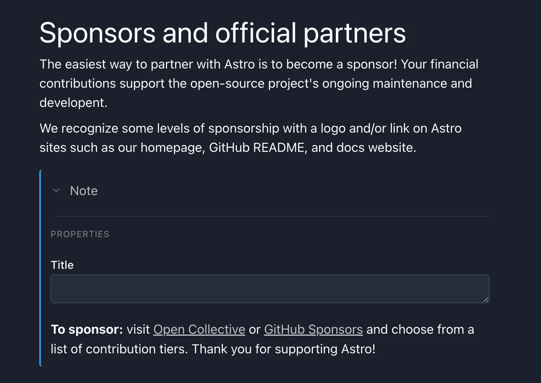Click "GitHub README" in the second paragraph
Image resolution: width=541 pixels, height=383 pixels.
256,148
